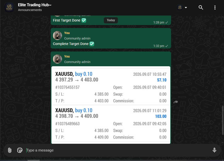Click the small community logo in header

[x=180, y=7]
